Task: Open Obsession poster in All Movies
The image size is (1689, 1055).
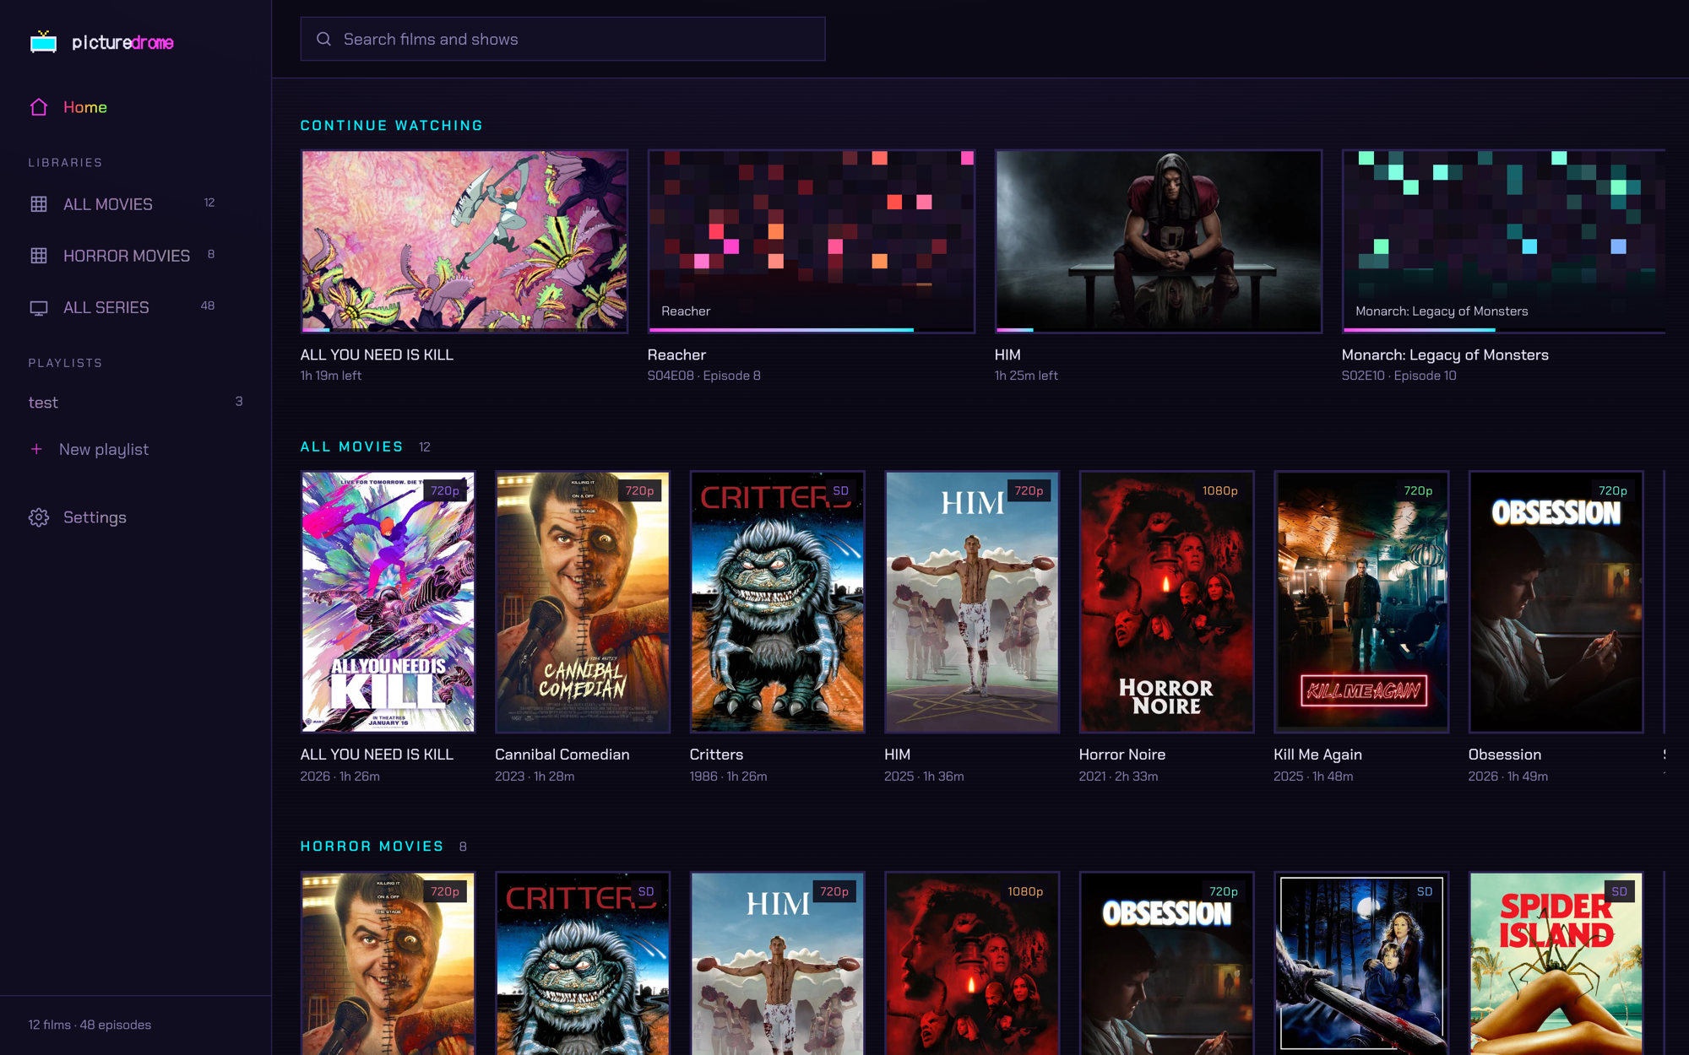Action: coord(1556,602)
